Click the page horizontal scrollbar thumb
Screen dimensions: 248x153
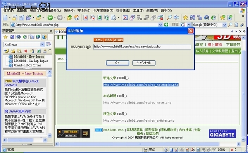tap(139, 144)
